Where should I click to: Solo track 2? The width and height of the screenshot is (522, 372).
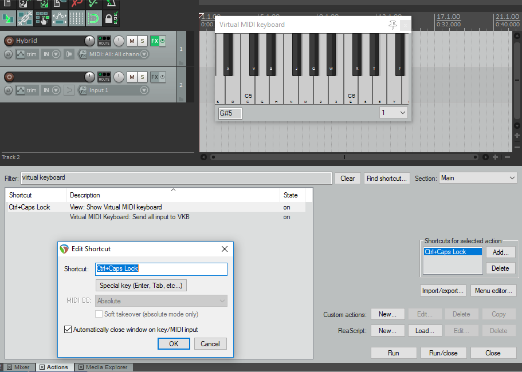tap(142, 77)
